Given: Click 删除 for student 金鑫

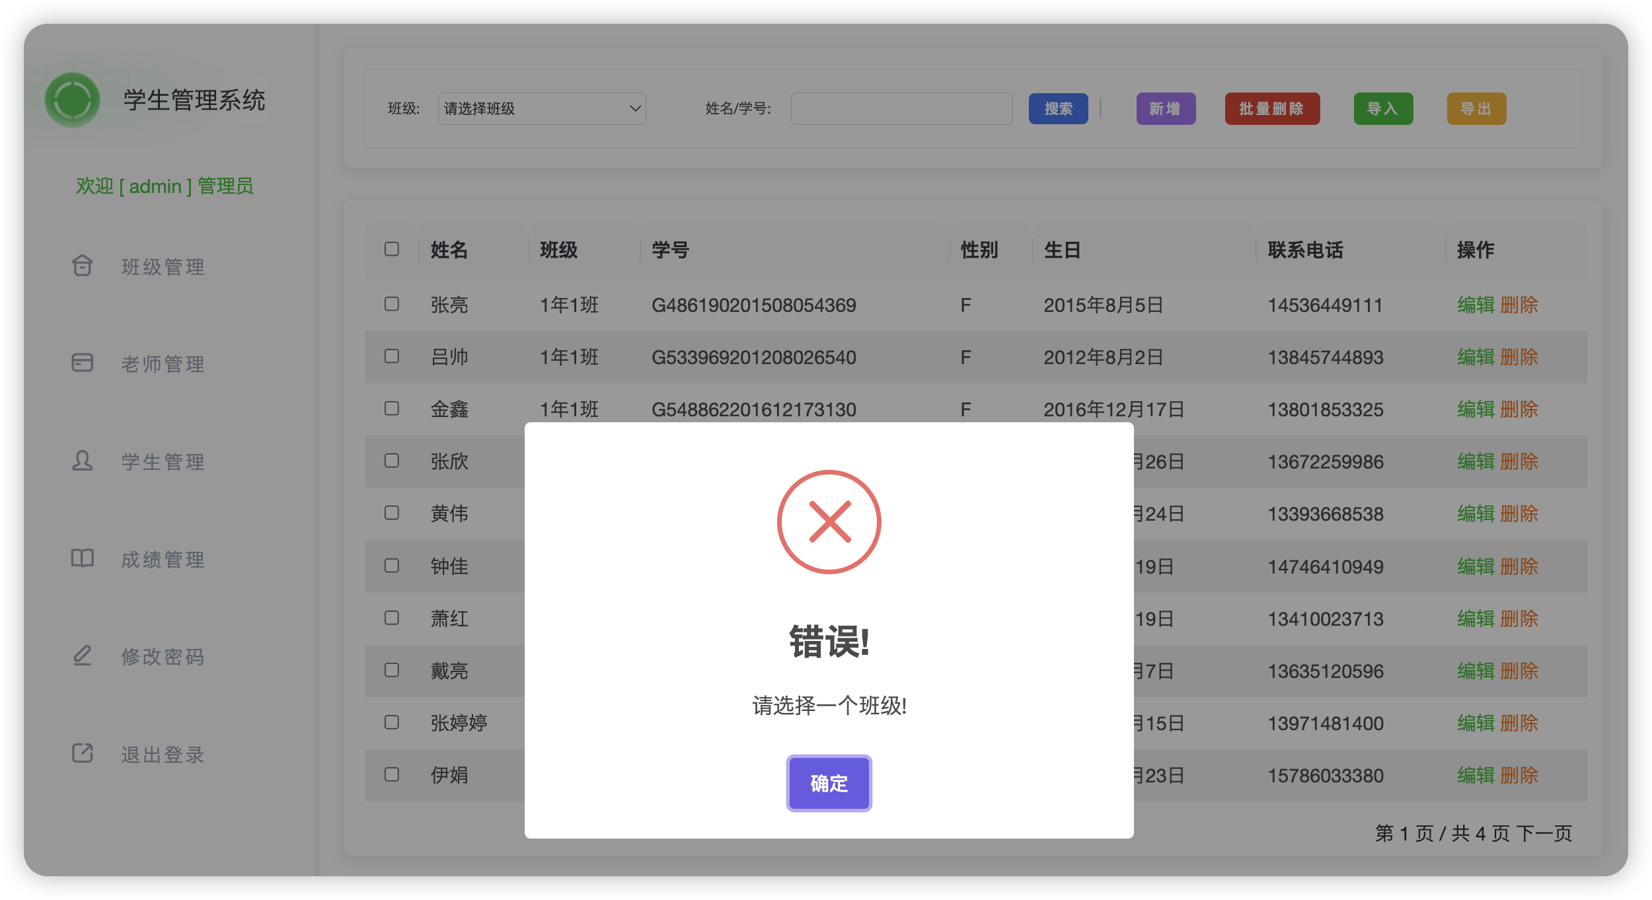Looking at the screenshot, I should 1519,410.
